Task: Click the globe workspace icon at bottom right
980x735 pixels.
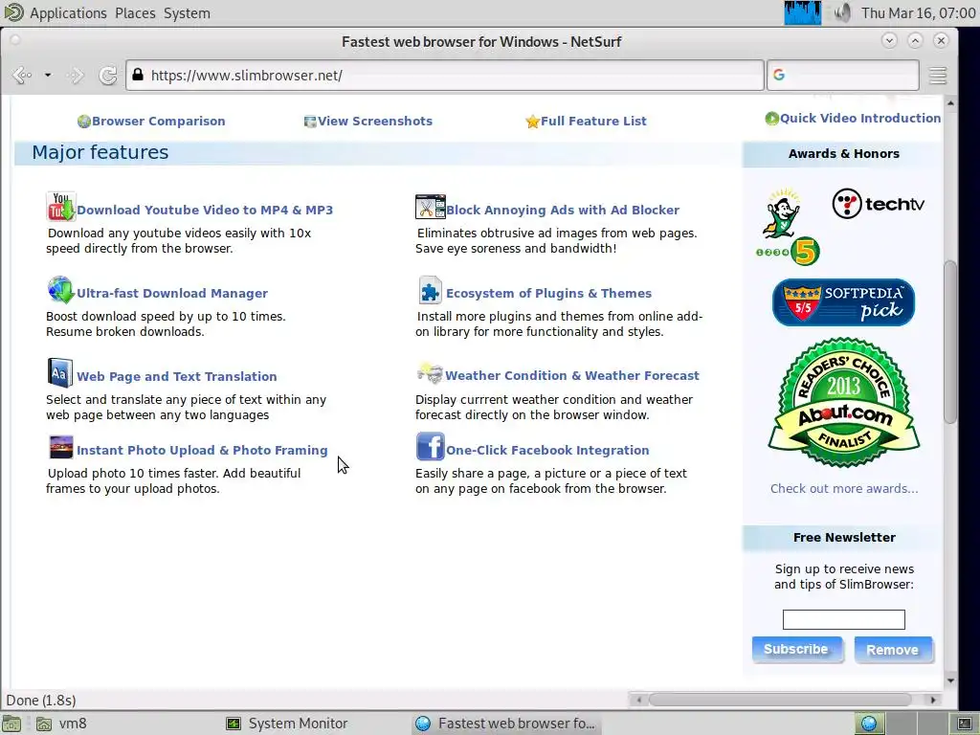Action: 869,724
